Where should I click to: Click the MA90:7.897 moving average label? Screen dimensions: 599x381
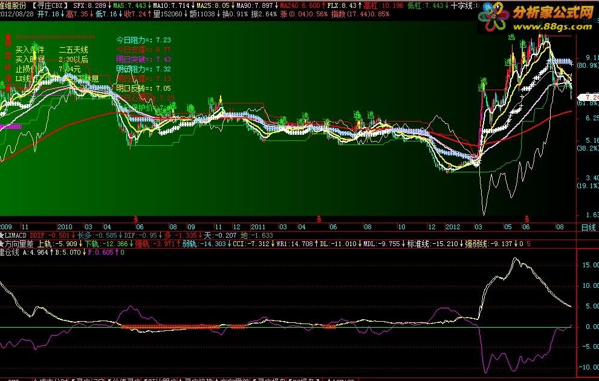click(x=254, y=5)
